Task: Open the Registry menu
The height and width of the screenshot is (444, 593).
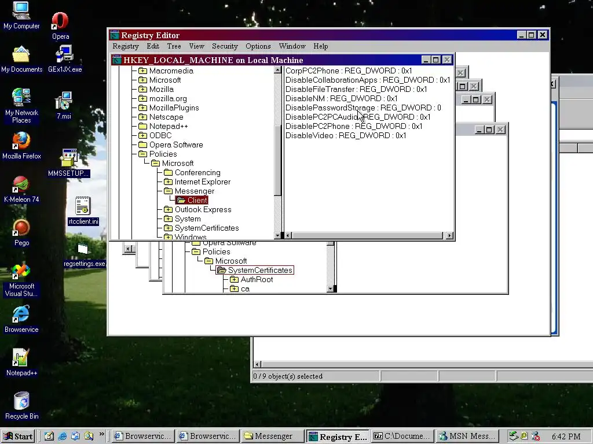Action: click(126, 46)
